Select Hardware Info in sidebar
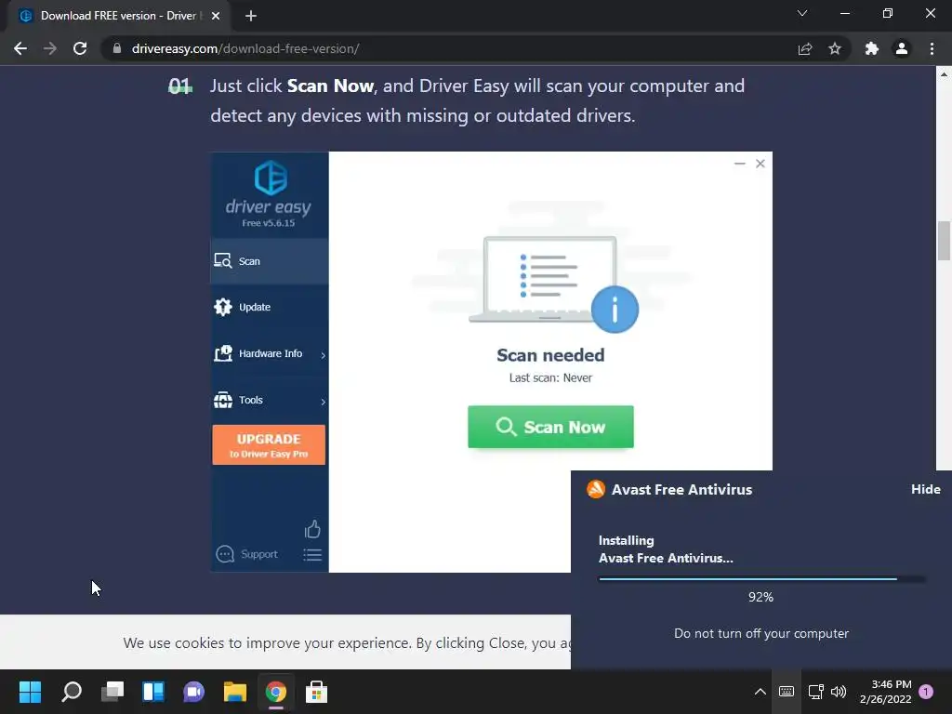Screen dimensions: 952x714 pos(270,353)
